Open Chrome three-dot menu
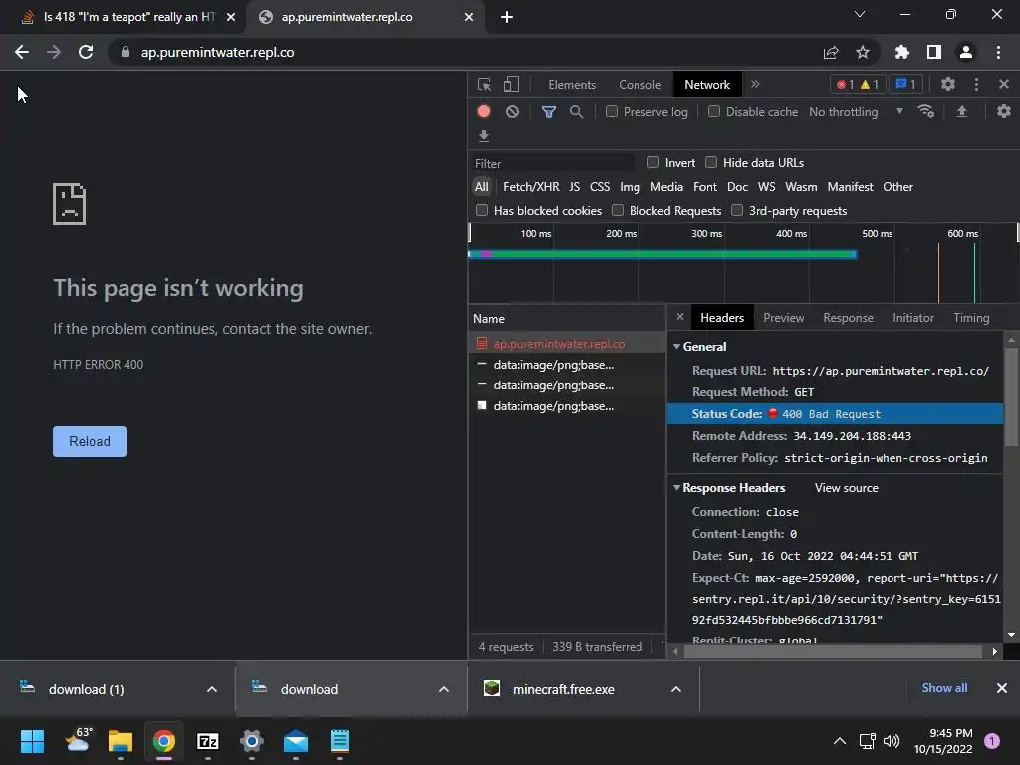 (998, 52)
